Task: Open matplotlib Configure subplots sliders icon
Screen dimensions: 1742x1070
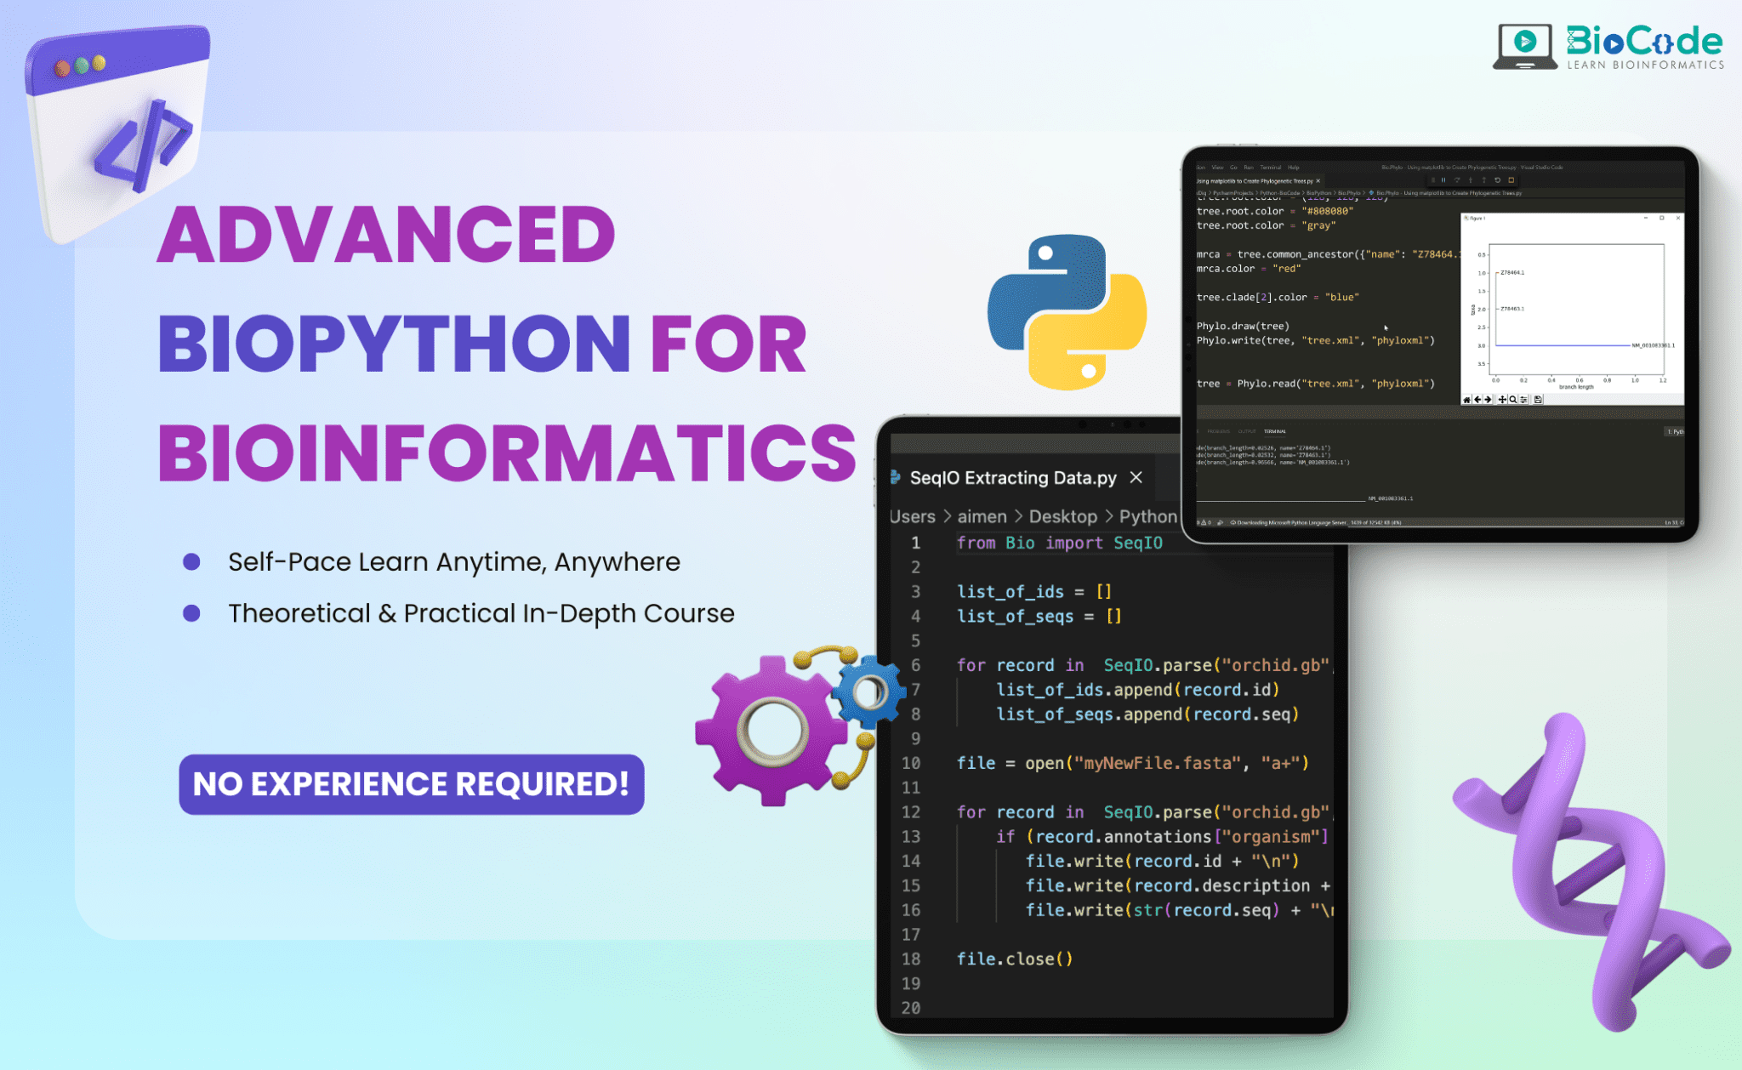Action: (1523, 400)
